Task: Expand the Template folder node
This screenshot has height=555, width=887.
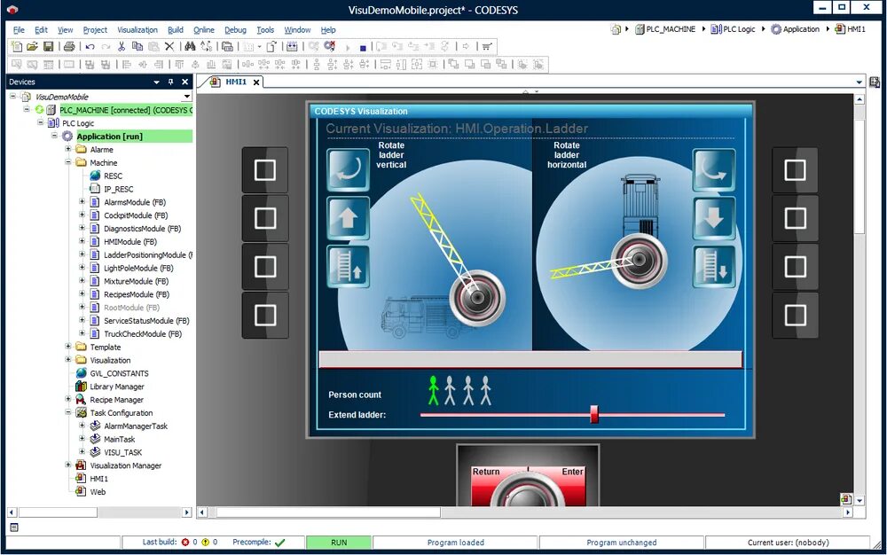Action: point(68,347)
